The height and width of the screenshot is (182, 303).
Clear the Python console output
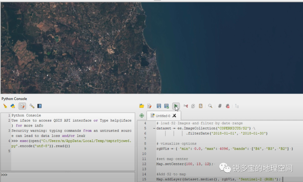5,106
